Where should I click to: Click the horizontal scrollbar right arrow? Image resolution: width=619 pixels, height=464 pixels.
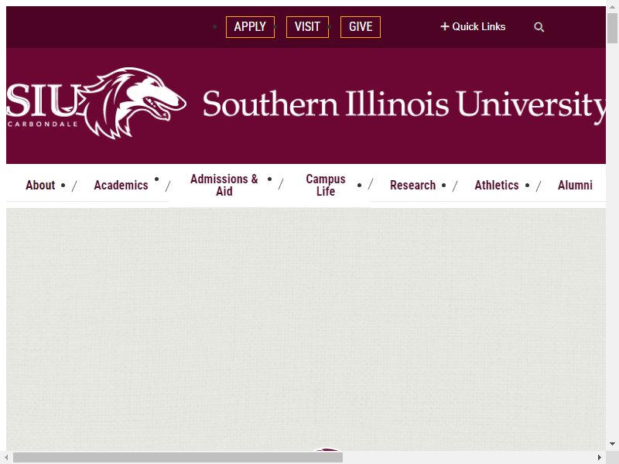[x=600, y=458]
